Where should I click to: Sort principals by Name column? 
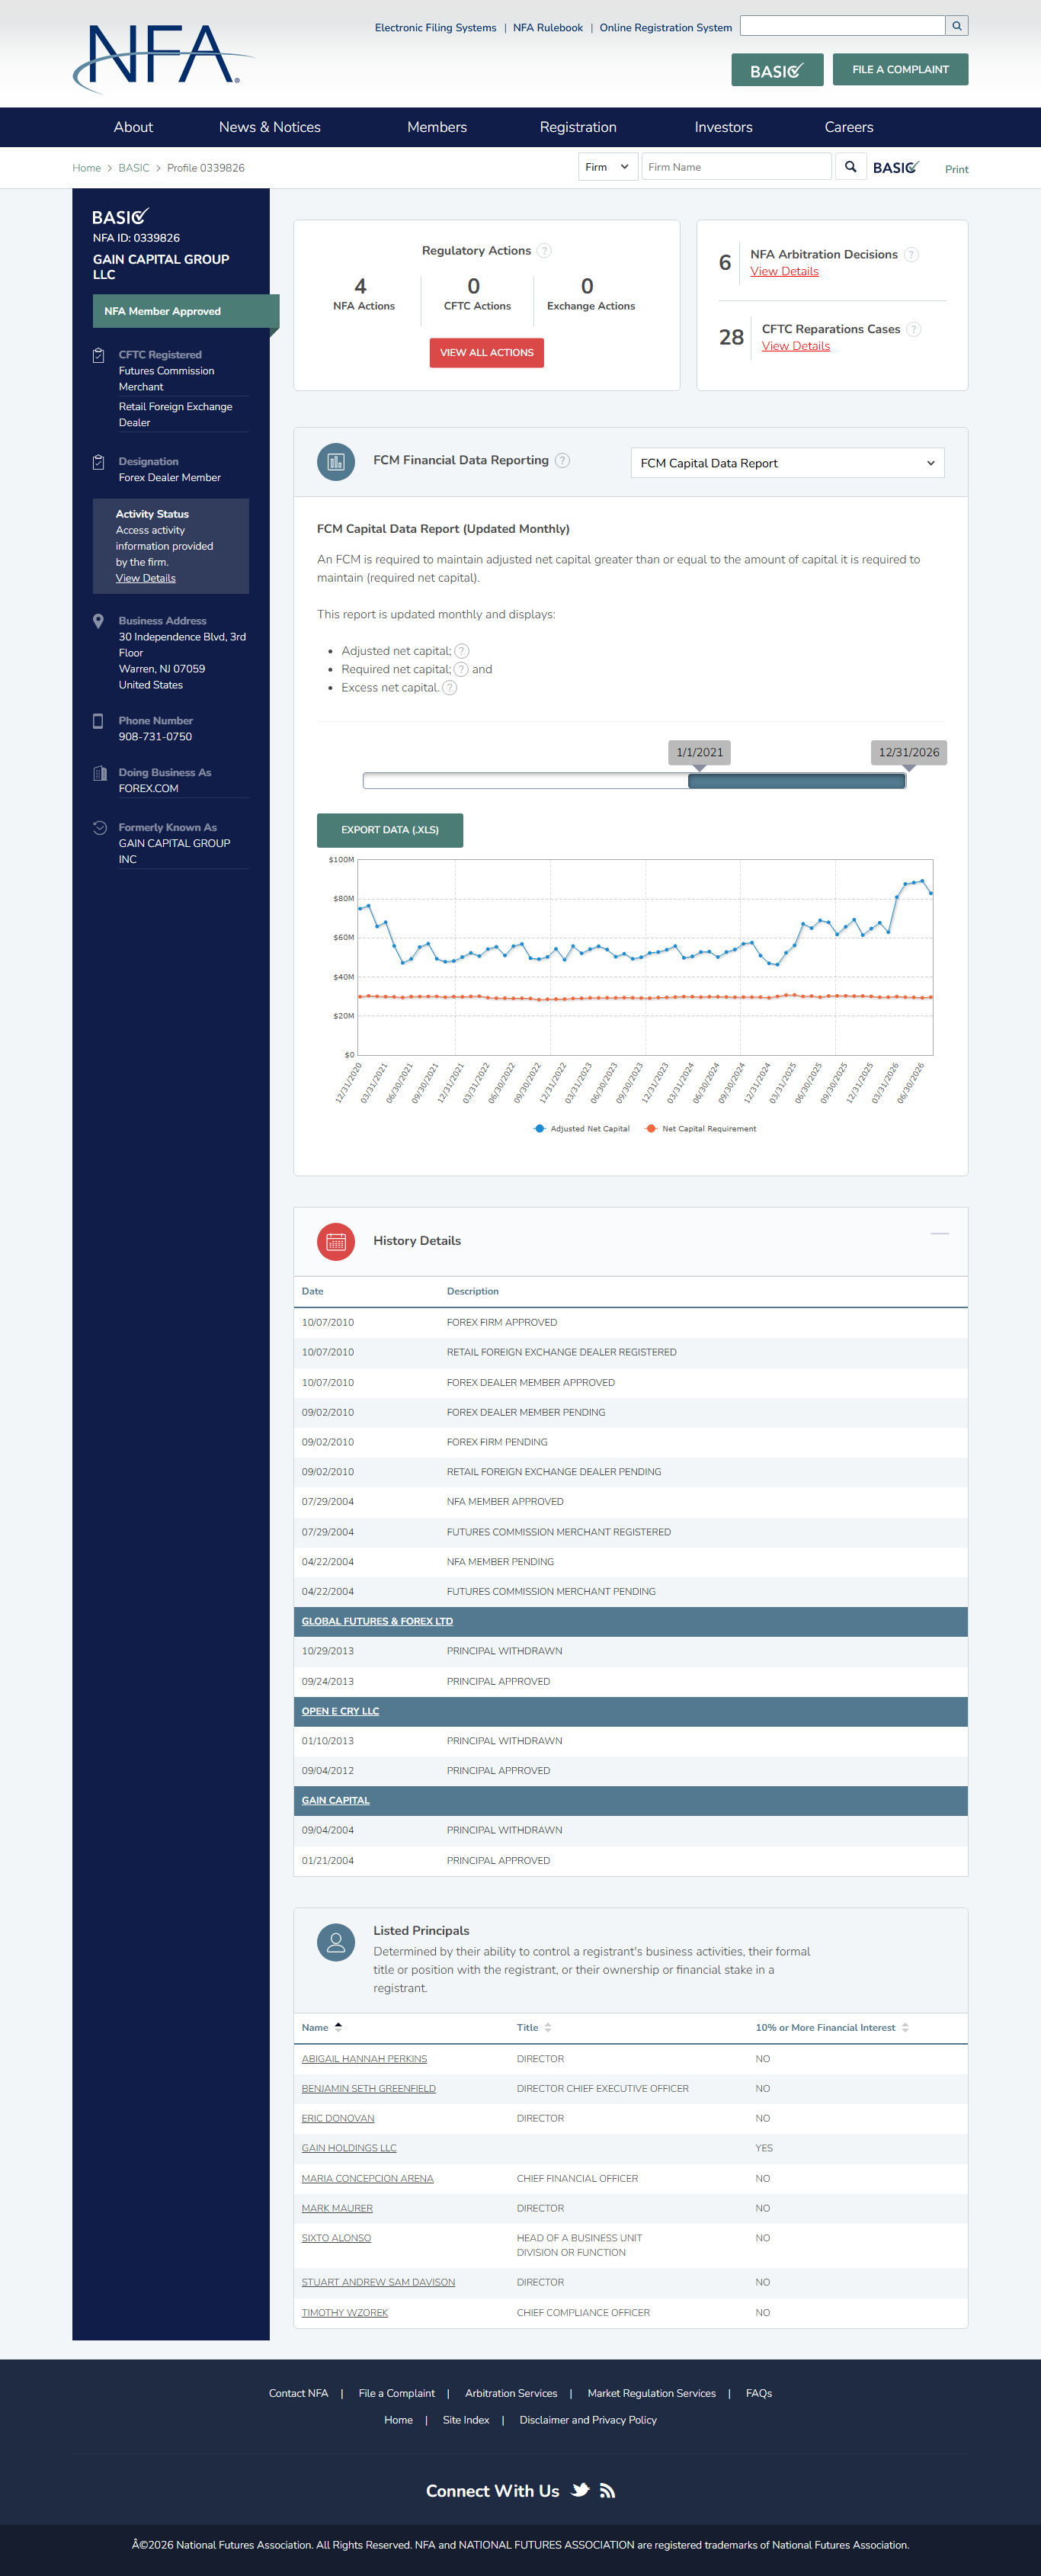tap(322, 2027)
